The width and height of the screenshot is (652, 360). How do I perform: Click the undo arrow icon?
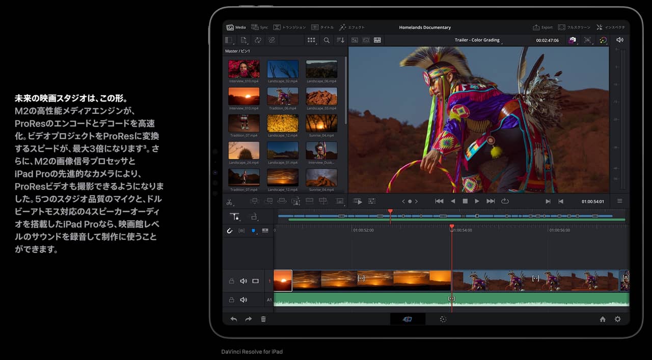click(x=234, y=319)
